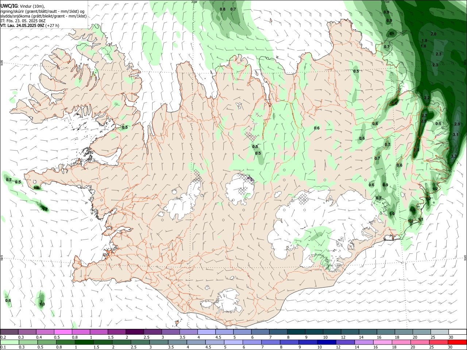Click the gray-blue swatch labeled 3.5, lower legend
Screen dimensions: 467x350
(178, 342)
